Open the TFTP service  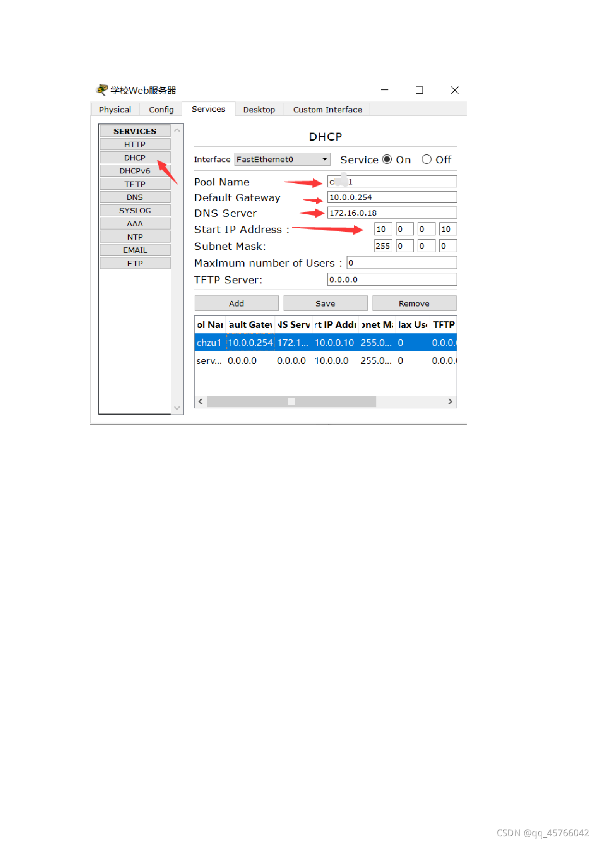click(135, 184)
